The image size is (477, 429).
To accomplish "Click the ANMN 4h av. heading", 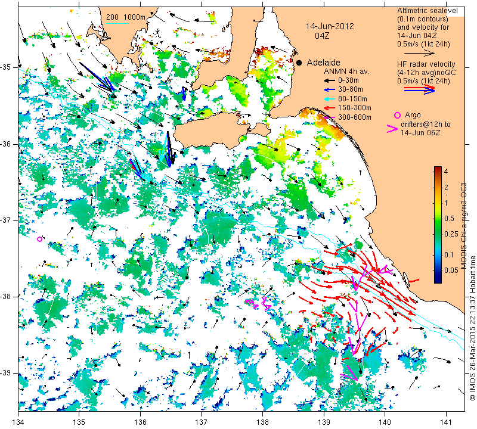I will click(346, 71).
